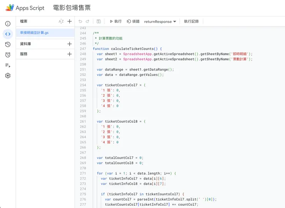Click the calculateTicketCounts function name
Screen dimensions: 285x208
click(x=132, y=49)
